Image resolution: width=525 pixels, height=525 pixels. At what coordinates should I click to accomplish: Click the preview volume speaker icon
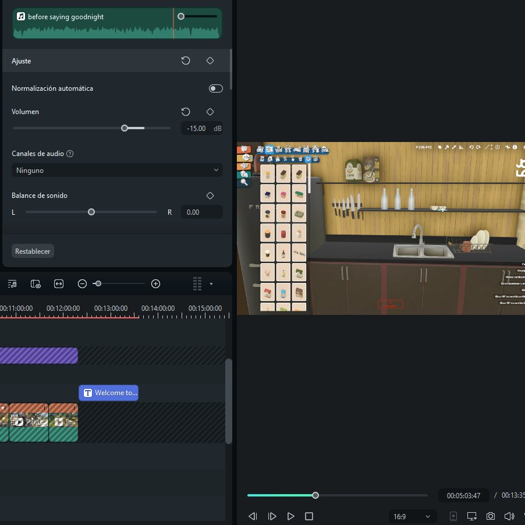[x=509, y=516]
